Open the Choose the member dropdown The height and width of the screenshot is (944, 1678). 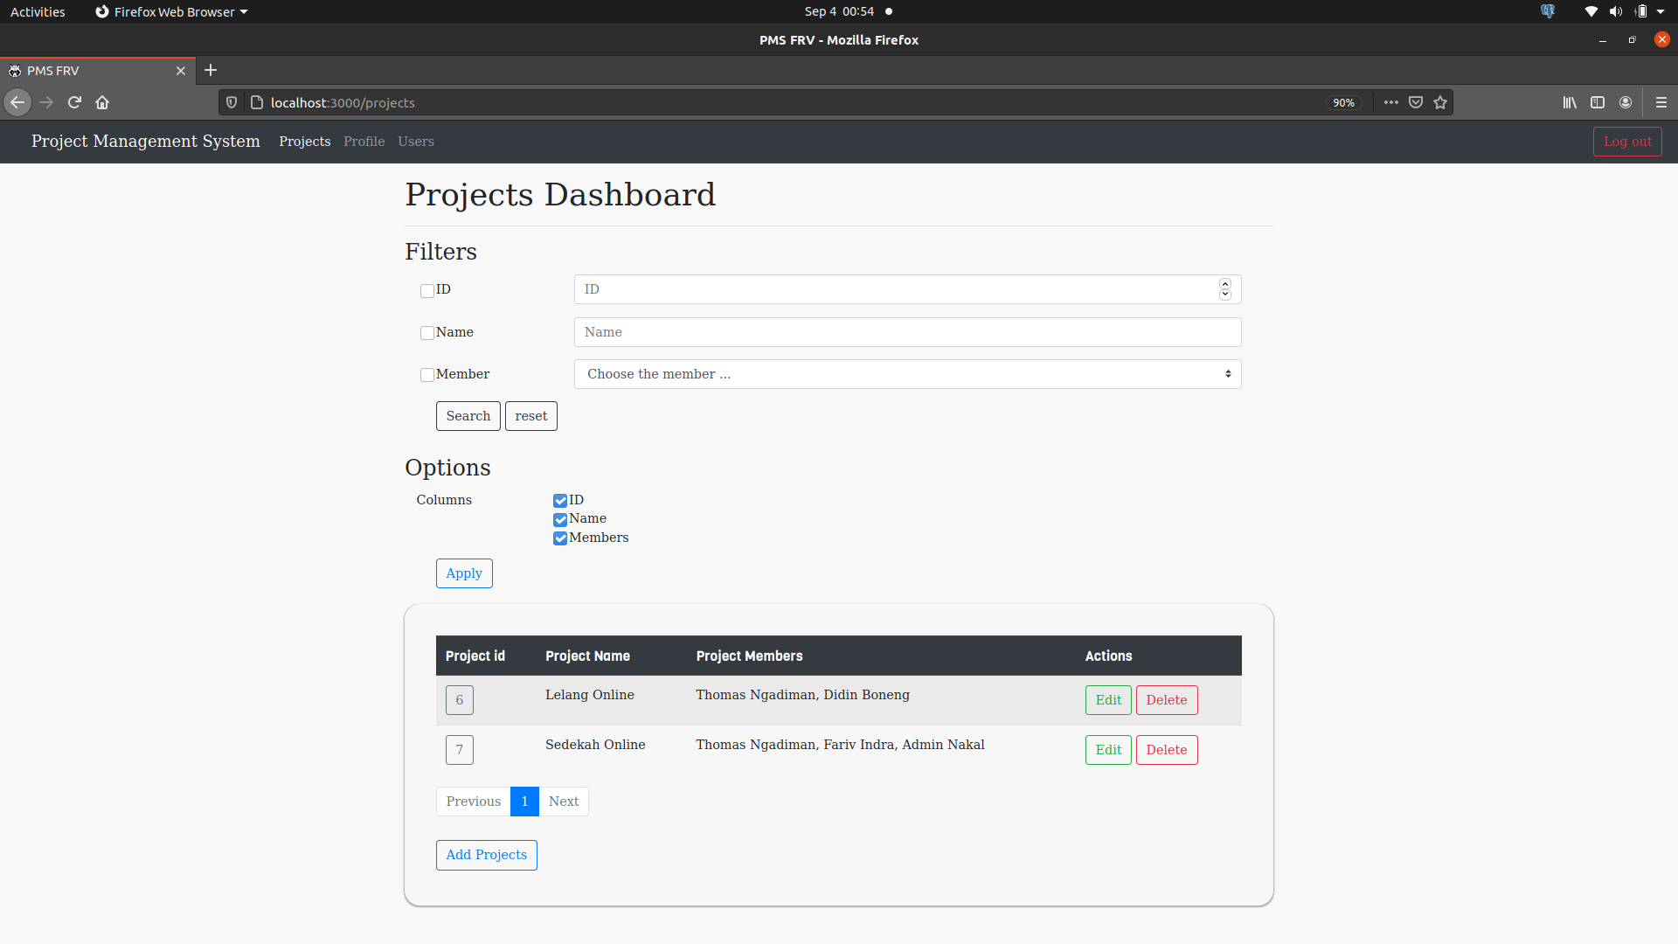tap(907, 373)
